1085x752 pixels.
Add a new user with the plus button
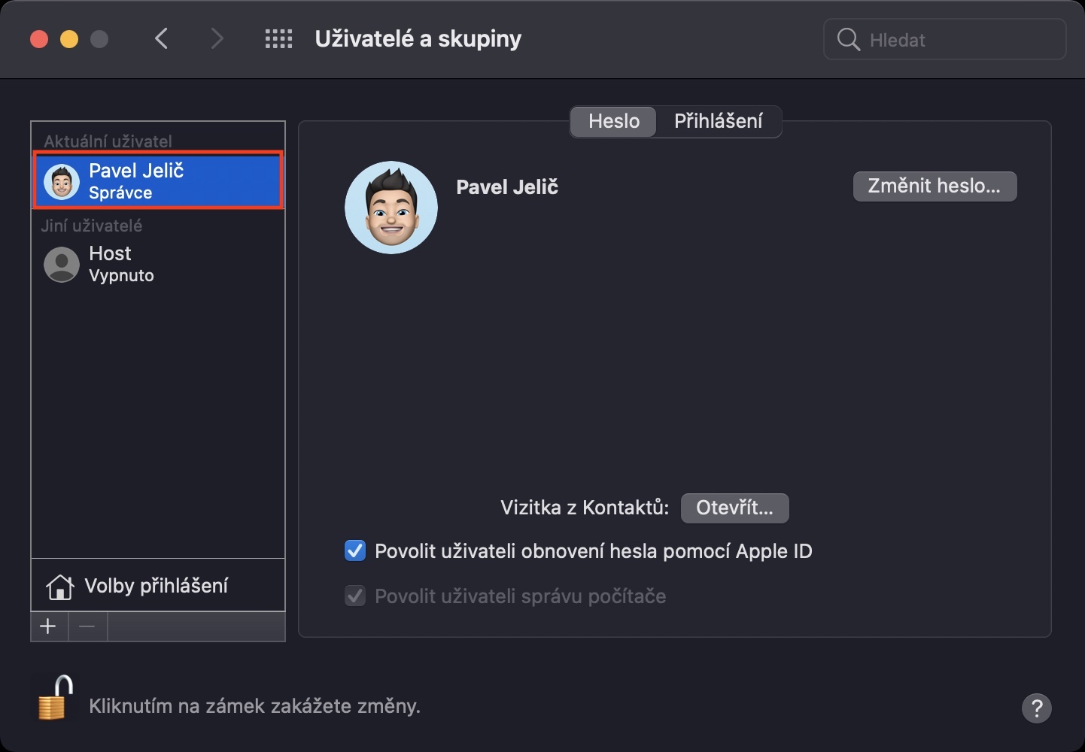point(49,626)
